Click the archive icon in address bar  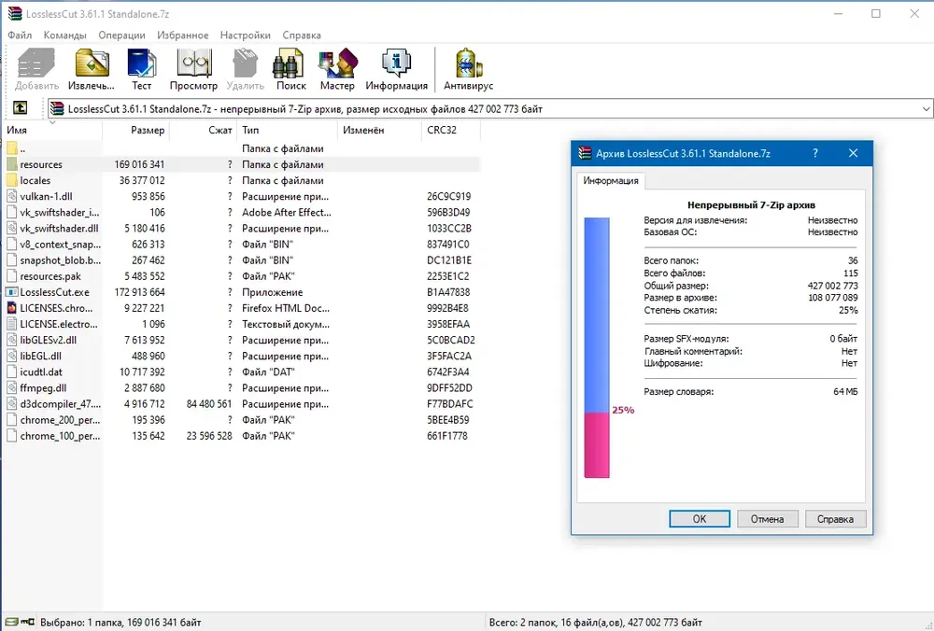(57, 108)
